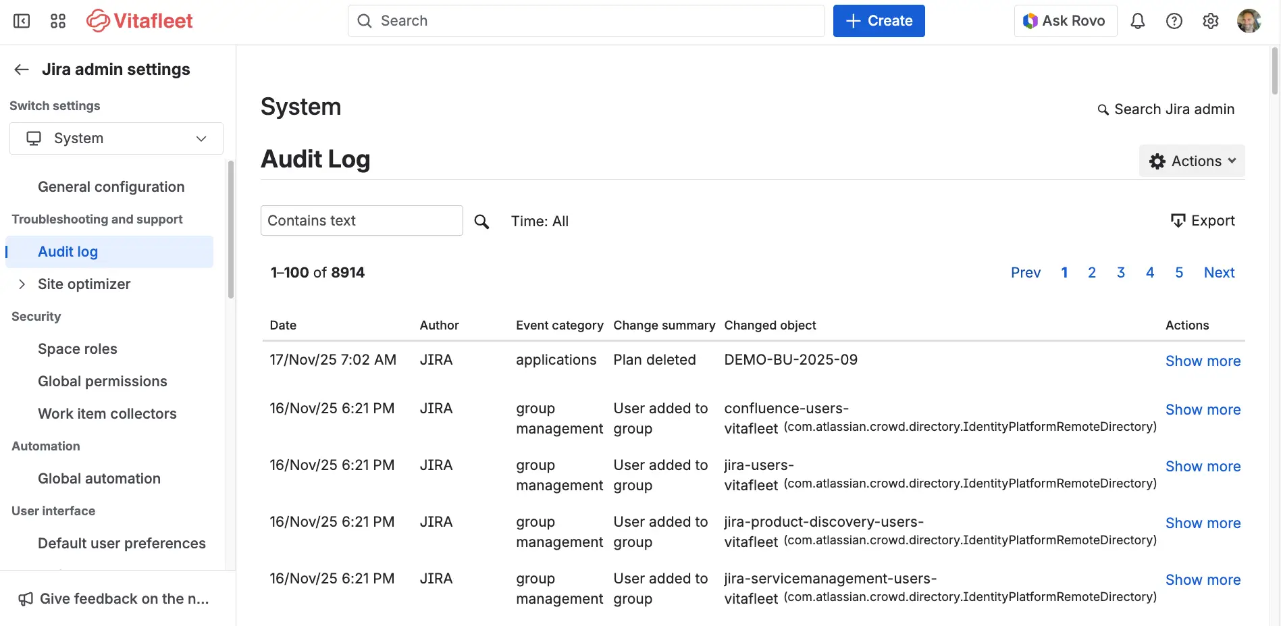The width and height of the screenshot is (1281, 626).
Task: Click the magnifier icon next to Contains text
Action: [481, 221]
